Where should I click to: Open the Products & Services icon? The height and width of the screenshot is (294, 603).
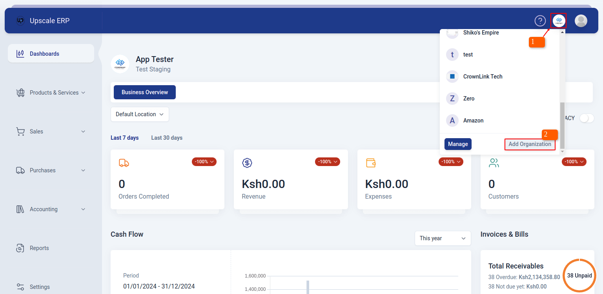pos(20,92)
